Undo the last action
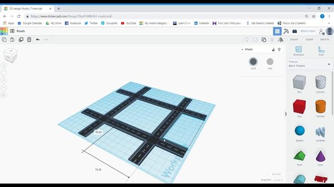This screenshot has height=187, width=334. click(x=38, y=39)
